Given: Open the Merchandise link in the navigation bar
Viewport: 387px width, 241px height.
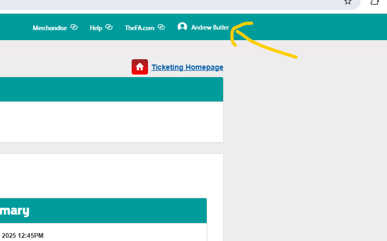Looking at the screenshot, I should click(x=50, y=28).
